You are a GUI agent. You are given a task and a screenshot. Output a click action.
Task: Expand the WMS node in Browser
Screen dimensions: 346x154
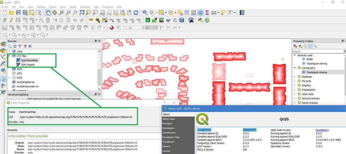9,52
